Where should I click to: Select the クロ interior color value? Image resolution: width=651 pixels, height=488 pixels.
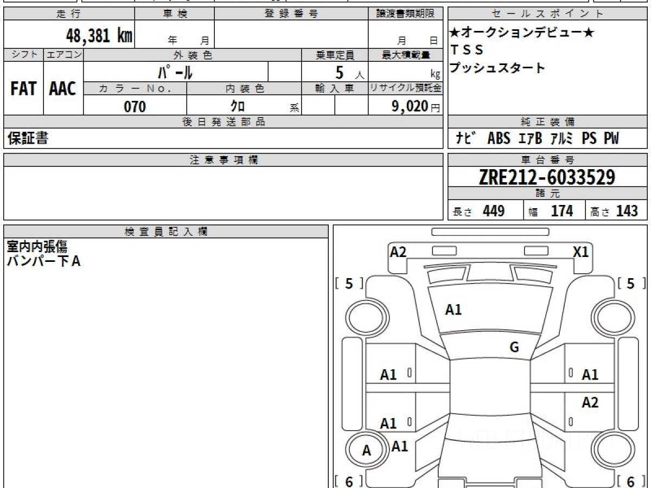pos(237,106)
